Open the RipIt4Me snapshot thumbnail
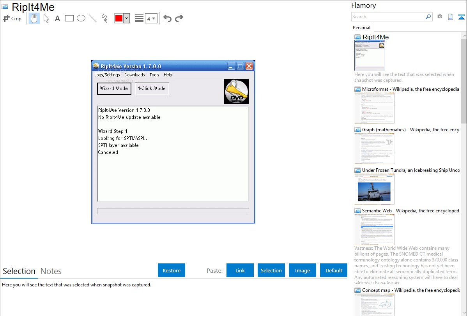Screen dimensions: 467x316 click(x=370, y=56)
